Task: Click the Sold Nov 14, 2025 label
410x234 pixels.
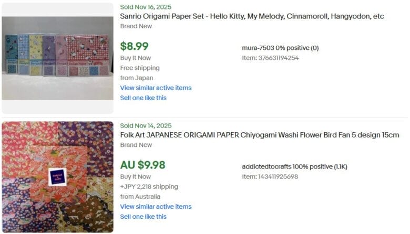Action: (146, 125)
